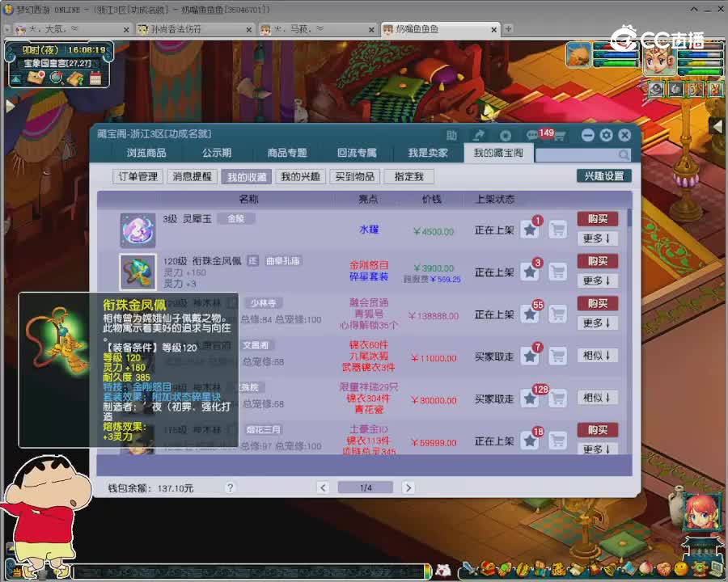This screenshot has height=582, width=728.
Task: Open the blue book icon in bottom toolbar
Action: (629, 569)
